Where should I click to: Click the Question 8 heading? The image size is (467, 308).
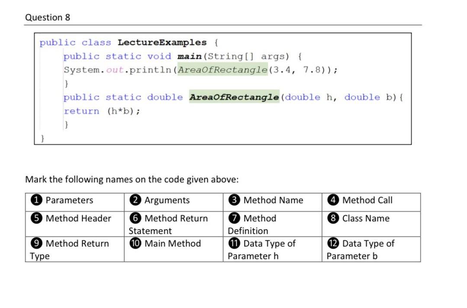[48, 17]
